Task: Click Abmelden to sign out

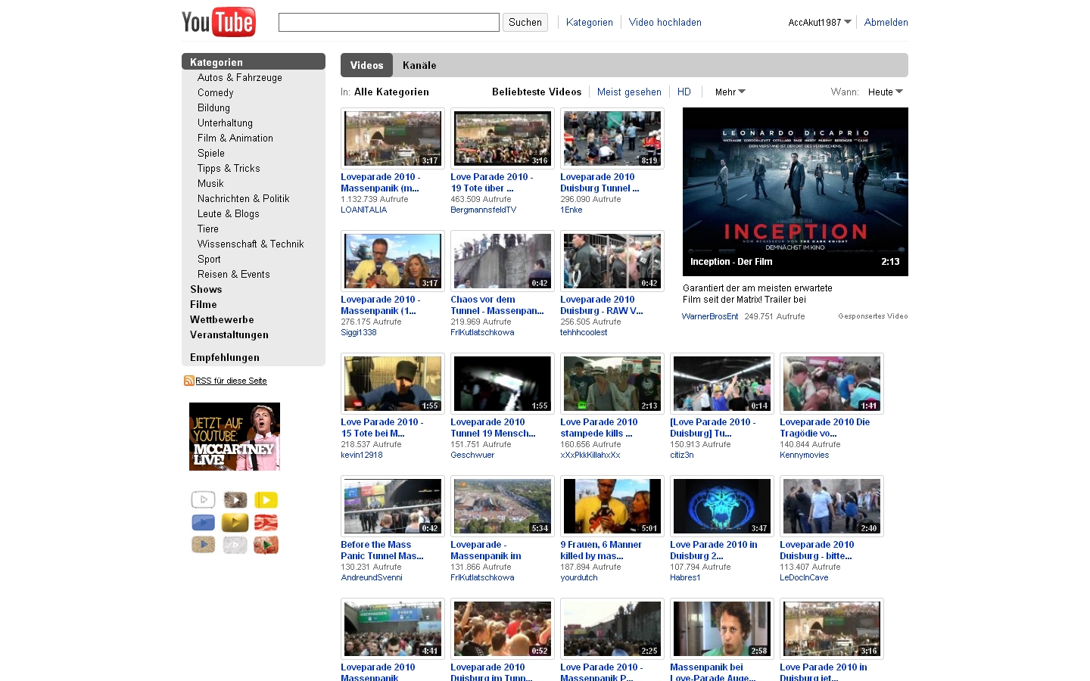Action: [x=886, y=23]
